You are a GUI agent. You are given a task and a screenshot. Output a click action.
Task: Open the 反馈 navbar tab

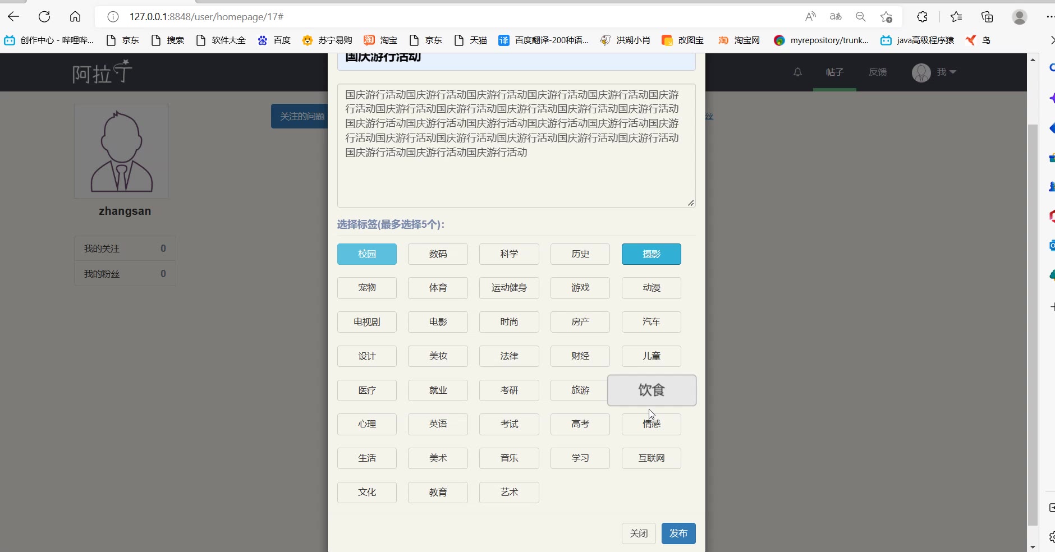pos(878,72)
